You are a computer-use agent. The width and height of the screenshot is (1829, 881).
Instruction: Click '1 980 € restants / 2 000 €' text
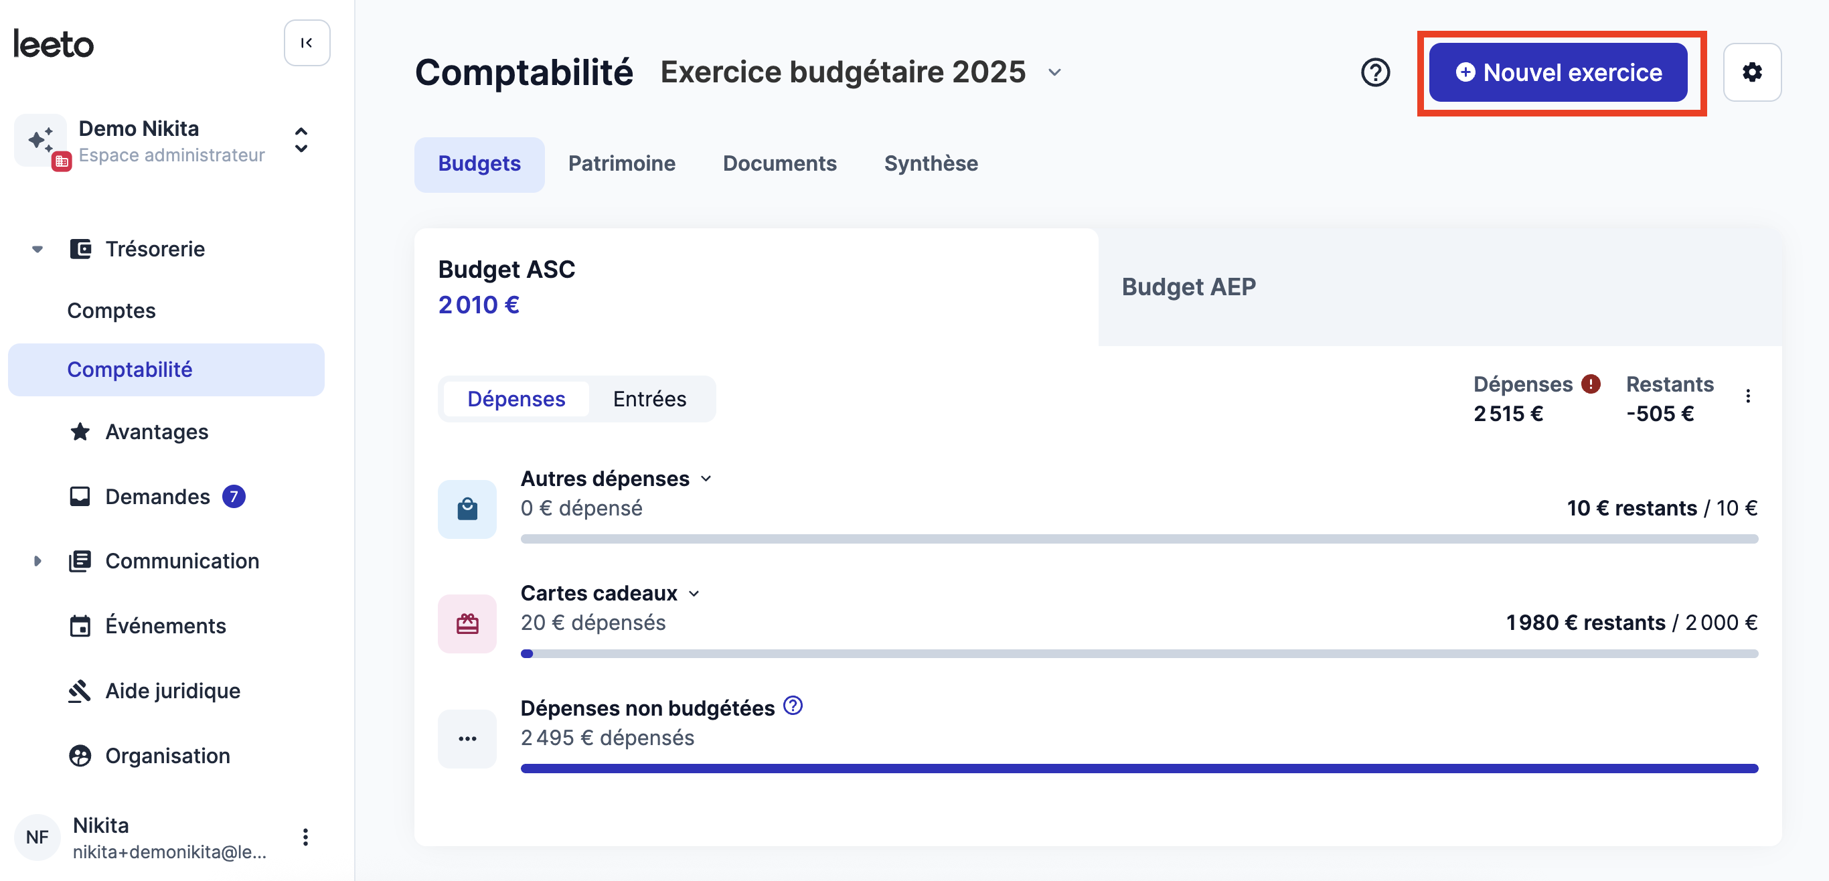1632,623
